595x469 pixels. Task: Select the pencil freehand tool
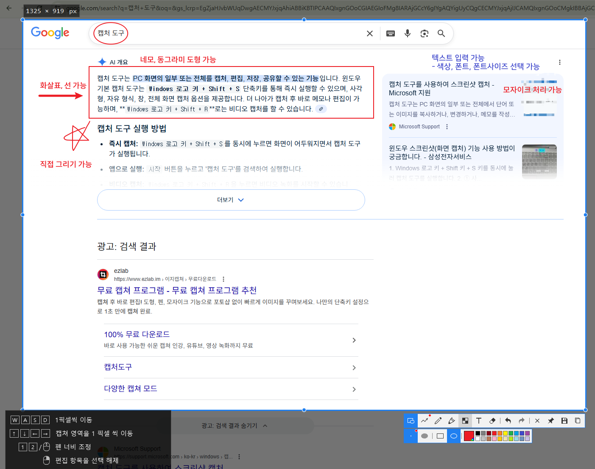click(x=438, y=421)
